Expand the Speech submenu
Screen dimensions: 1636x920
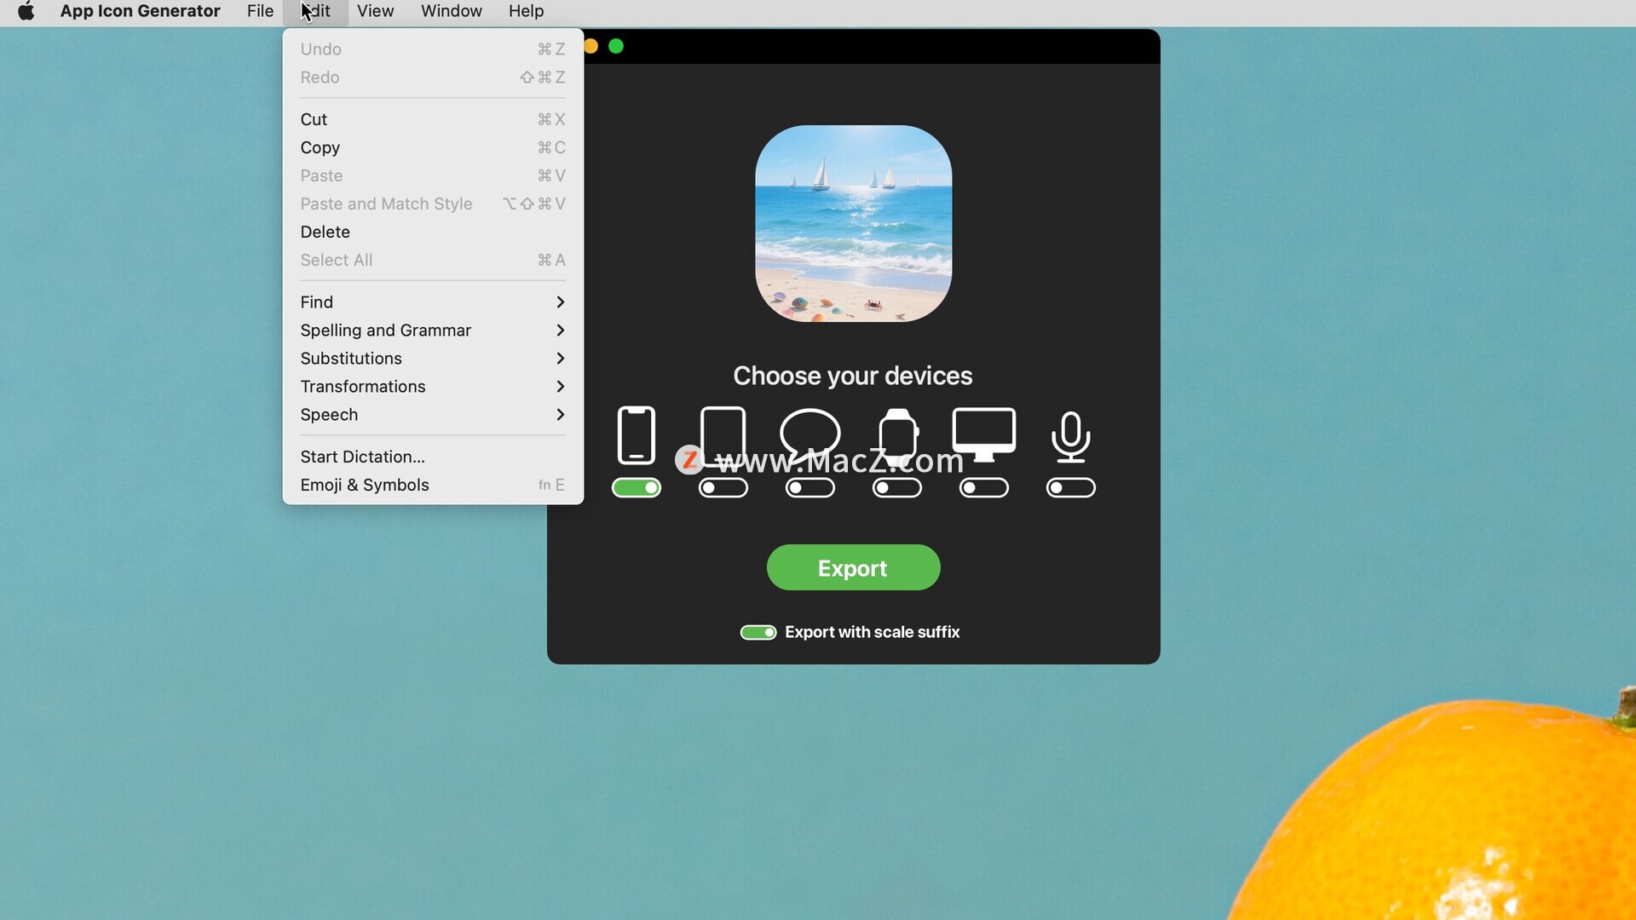tap(433, 415)
